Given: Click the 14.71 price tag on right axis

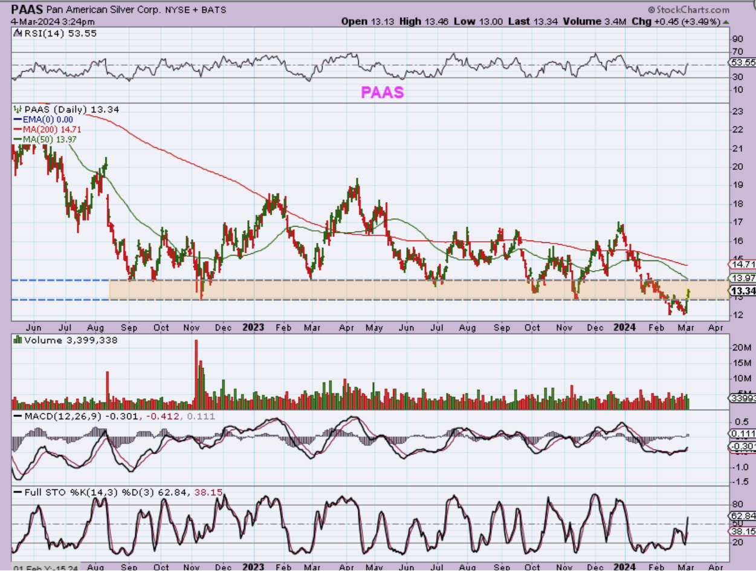Looking at the screenshot, I should coord(741,264).
